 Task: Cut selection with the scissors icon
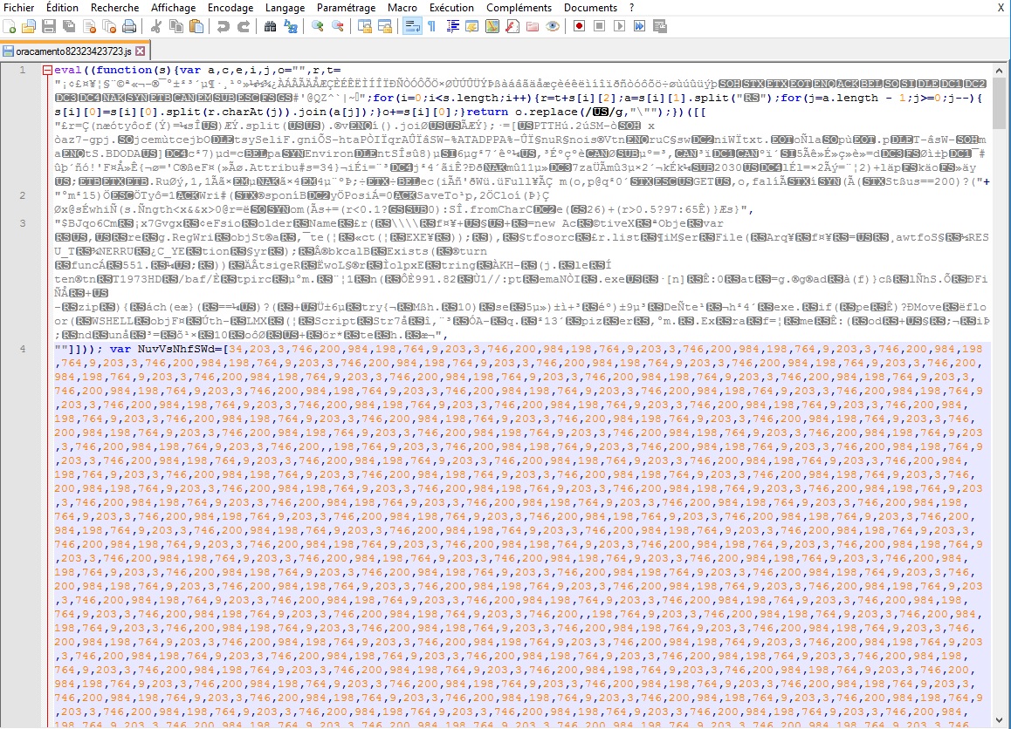[155, 26]
